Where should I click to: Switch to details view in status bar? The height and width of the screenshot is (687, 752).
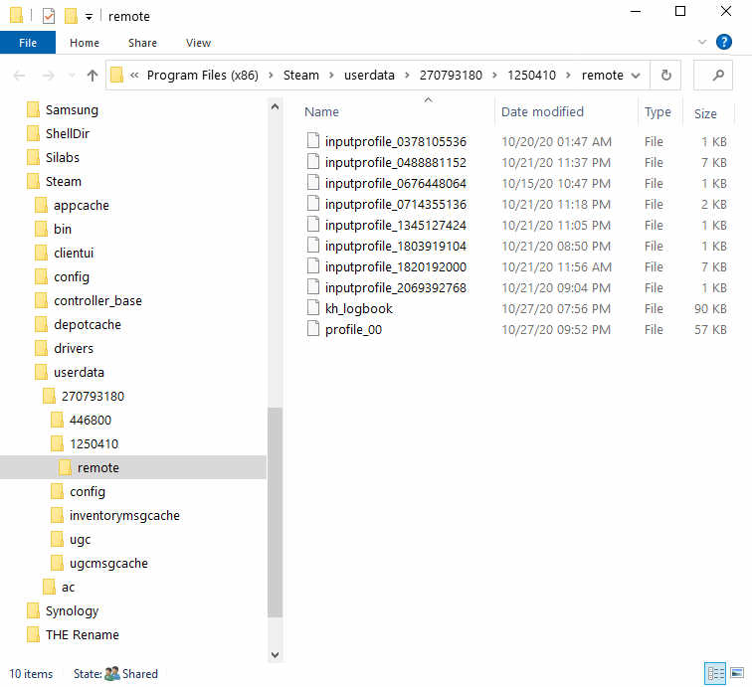coord(714,673)
